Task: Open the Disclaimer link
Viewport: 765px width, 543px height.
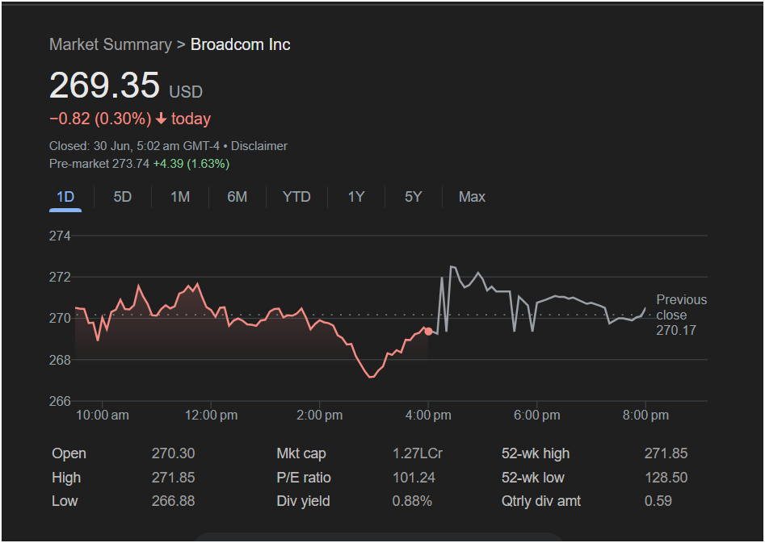Action: (259, 146)
